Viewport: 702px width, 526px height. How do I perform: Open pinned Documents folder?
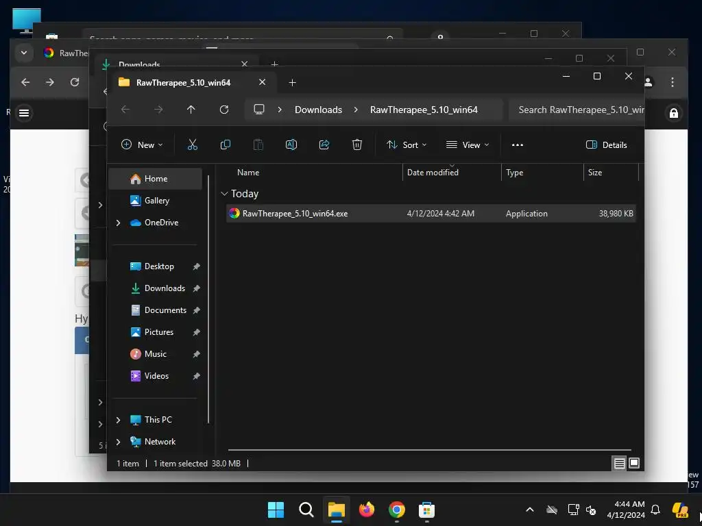point(156,310)
